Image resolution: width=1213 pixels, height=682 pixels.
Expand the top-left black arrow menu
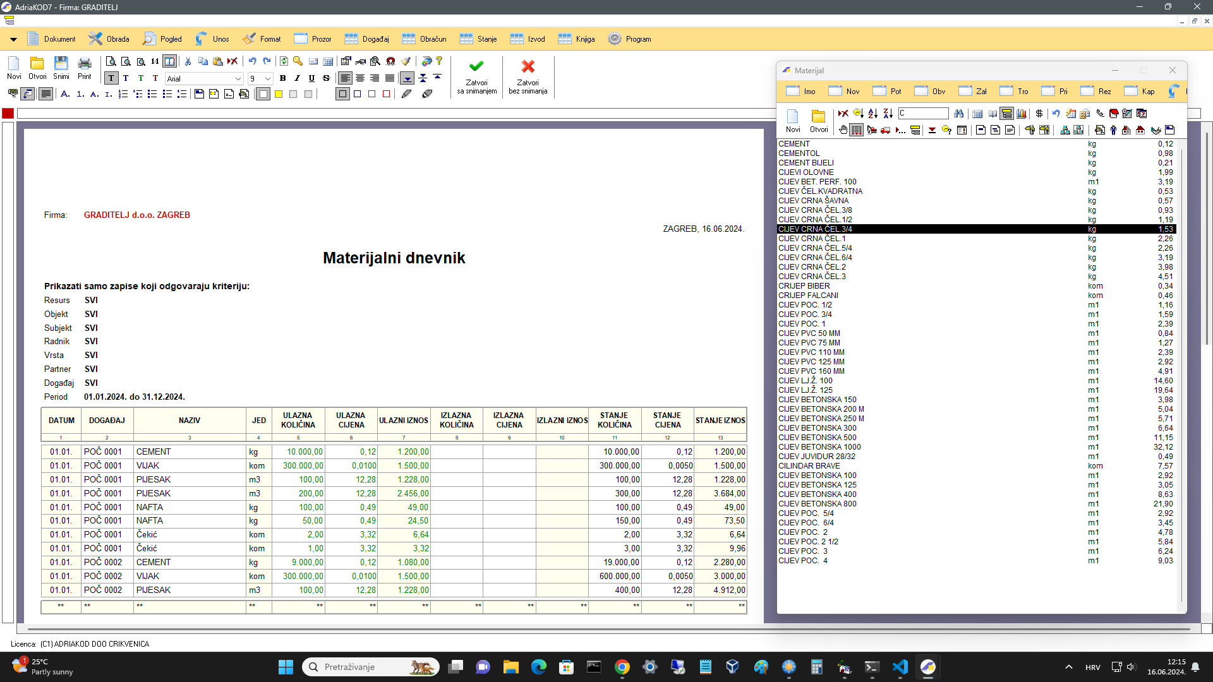click(x=13, y=39)
